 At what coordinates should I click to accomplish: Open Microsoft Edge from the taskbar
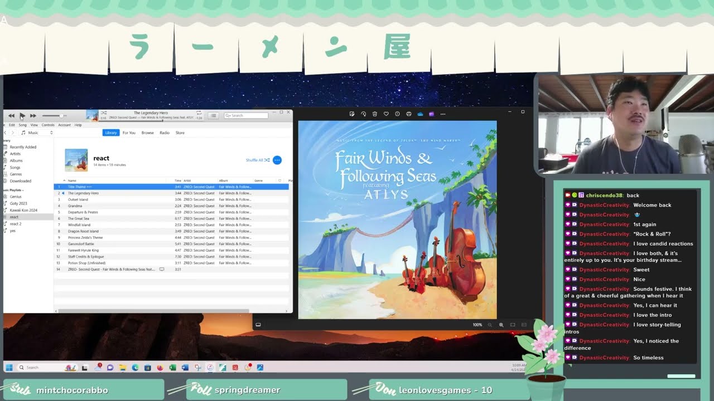click(135, 368)
